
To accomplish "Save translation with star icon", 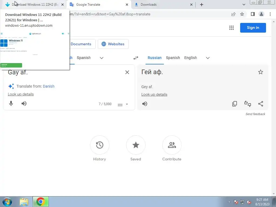I will point(261,72).
